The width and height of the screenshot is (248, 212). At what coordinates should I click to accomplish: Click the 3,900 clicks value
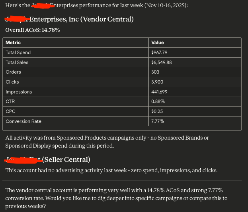click(157, 82)
